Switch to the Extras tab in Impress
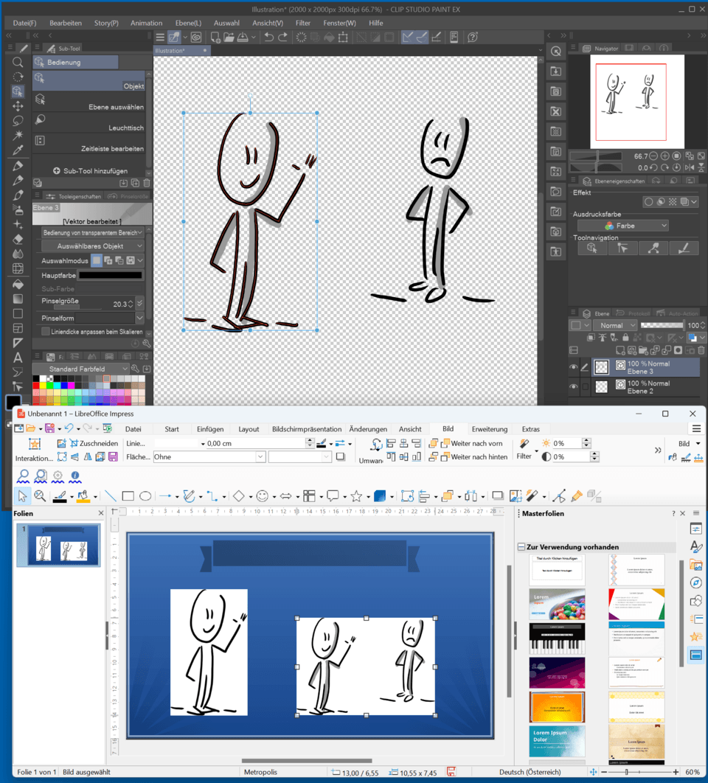The image size is (708, 783). point(530,429)
